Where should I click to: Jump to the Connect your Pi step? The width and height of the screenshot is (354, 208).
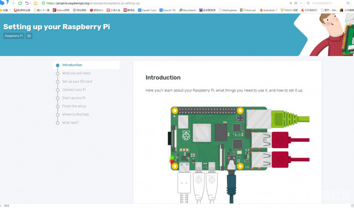click(x=74, y=90)
